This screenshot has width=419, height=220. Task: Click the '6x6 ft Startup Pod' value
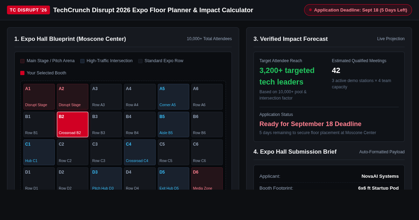click(x=378, y=188)
